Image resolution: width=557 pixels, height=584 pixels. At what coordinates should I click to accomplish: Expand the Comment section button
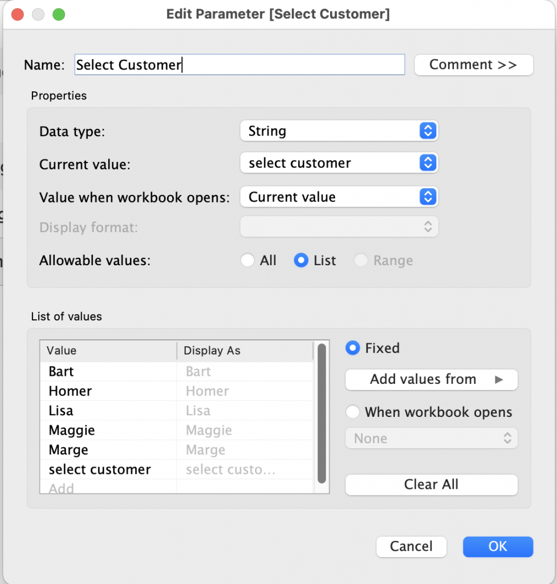(x=473, y=65)
